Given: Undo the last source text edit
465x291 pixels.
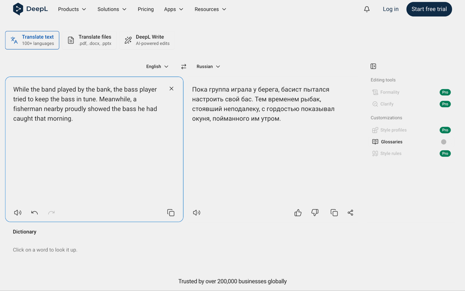Looking at the screenshot, I should 34,212.
